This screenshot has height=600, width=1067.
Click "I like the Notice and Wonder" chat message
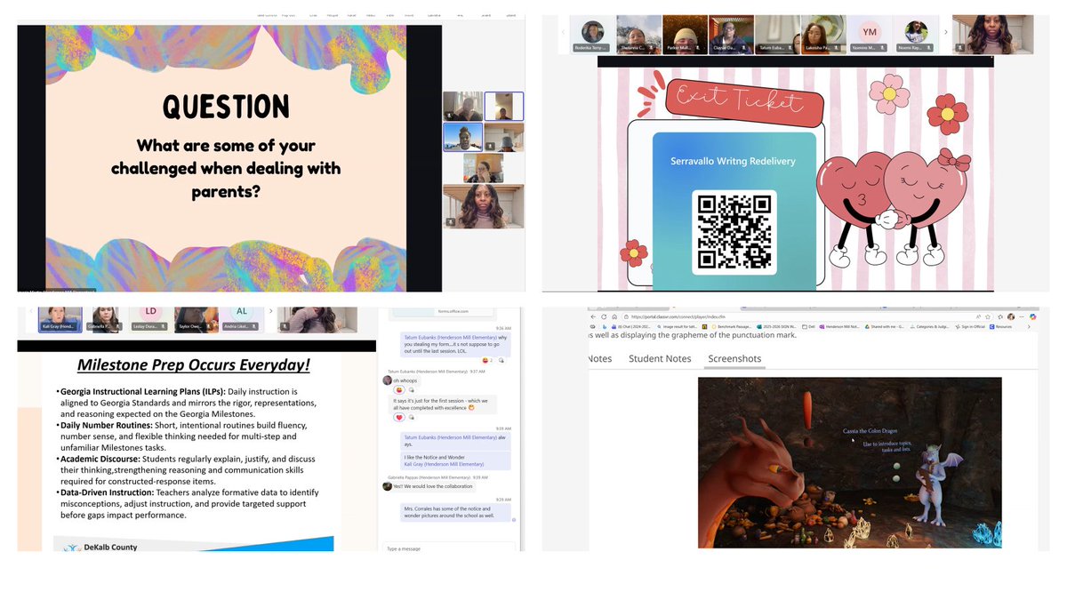tap(456, 460)
